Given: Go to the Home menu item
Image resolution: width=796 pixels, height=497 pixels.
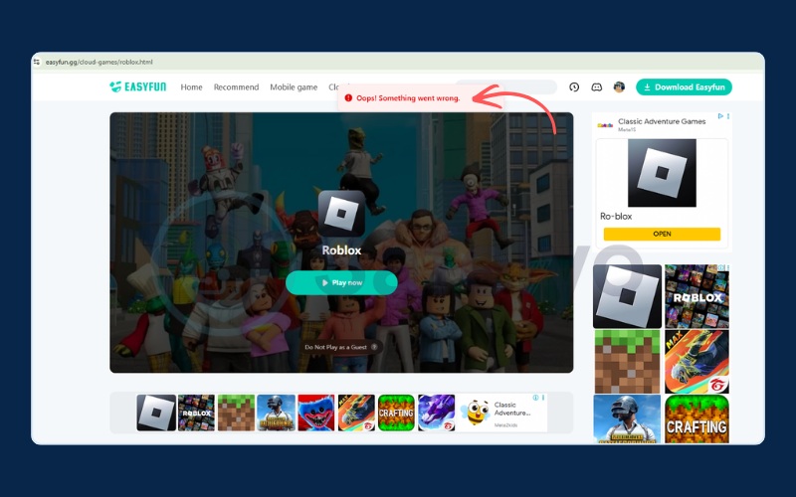Looking at the screenshot, I should 191,87.
